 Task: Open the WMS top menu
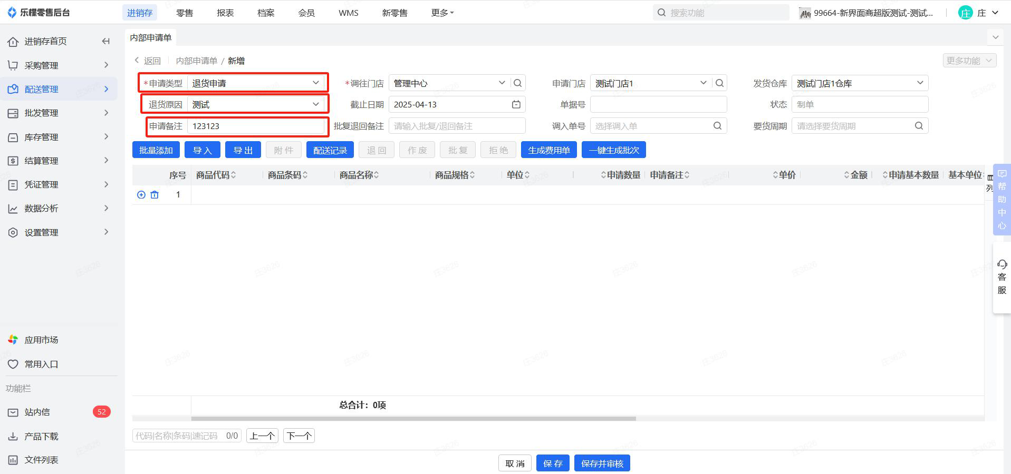[x=348, y=13]
